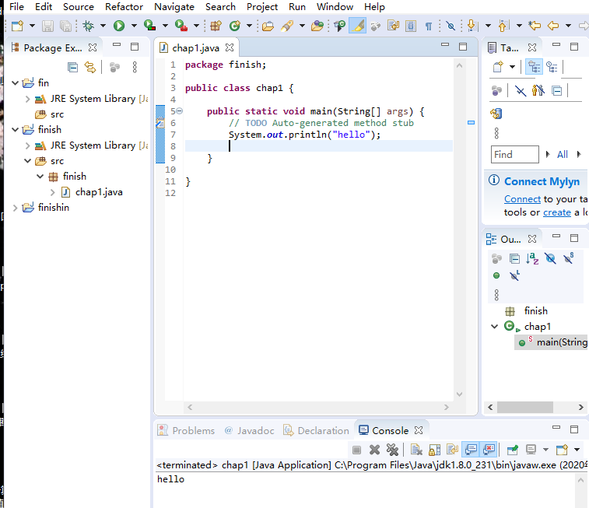Expand the finishin project node

coord(15,208)
